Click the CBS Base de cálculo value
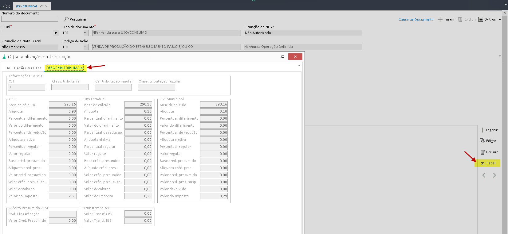 63,105
